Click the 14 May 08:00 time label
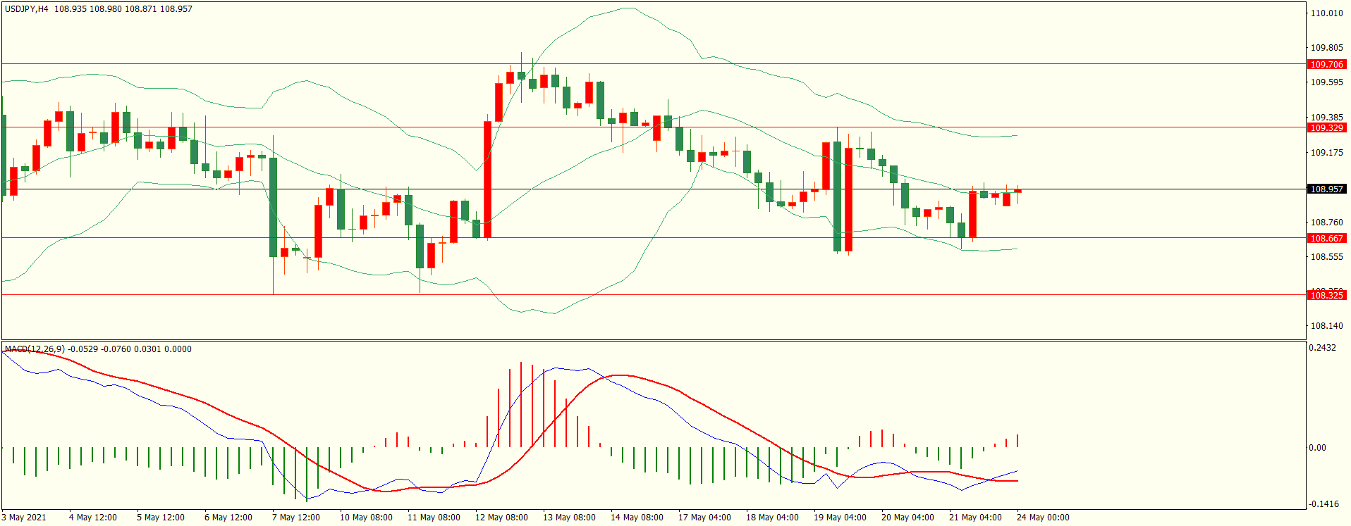Viewport: 1351px width, 526px height. tap(637, 518)
